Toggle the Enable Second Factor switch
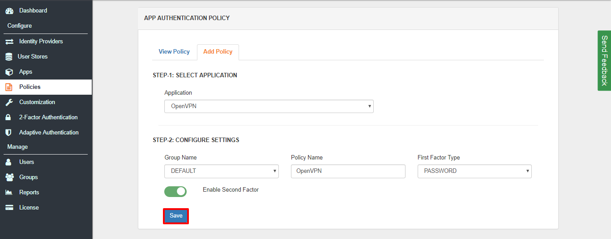 tap(175, 192)
